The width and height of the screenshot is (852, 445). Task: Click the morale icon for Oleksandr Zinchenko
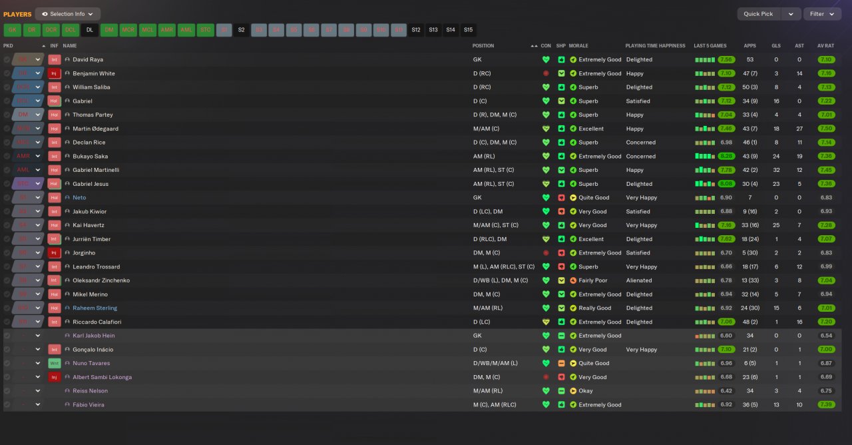pos(573,280)
